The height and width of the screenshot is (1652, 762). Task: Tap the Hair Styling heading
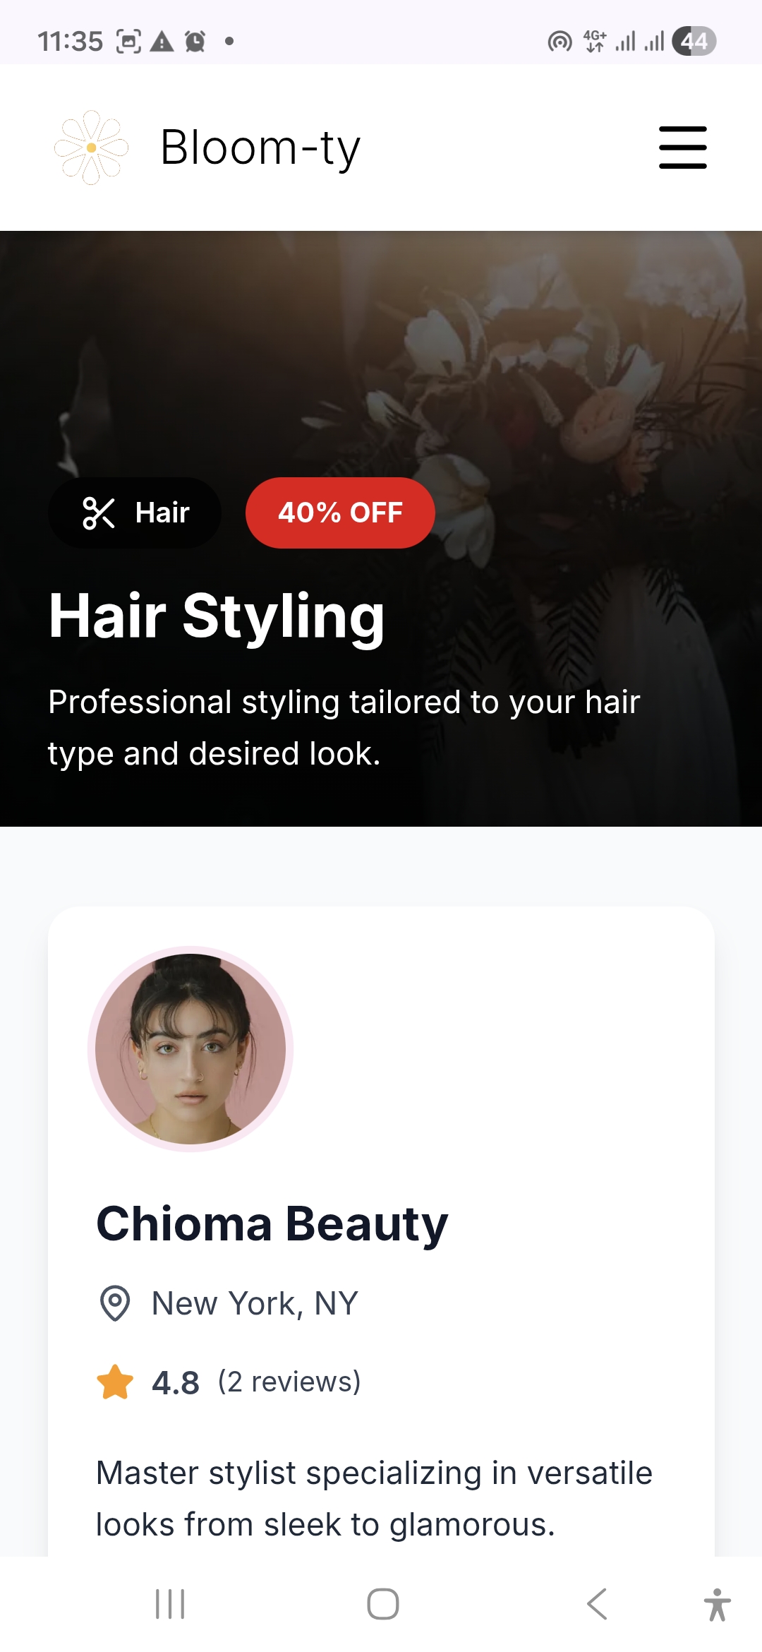(217, 616)
